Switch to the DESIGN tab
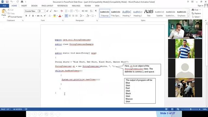Screen dimensions: 208x117 (x=34, y=6)
